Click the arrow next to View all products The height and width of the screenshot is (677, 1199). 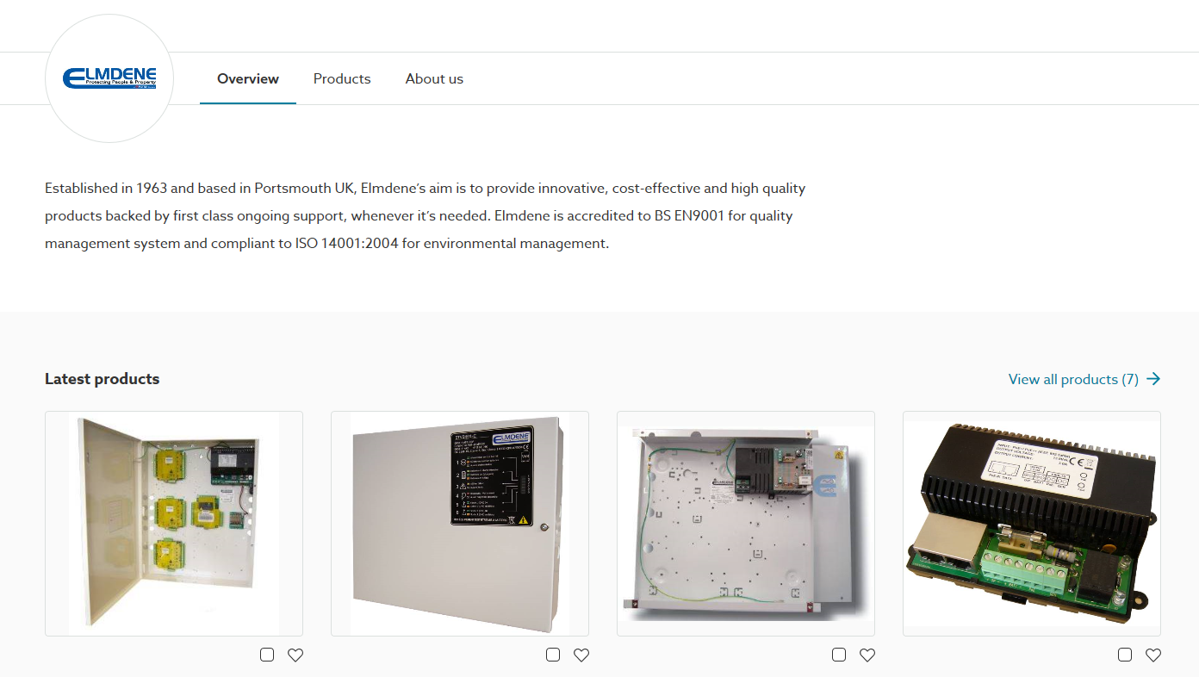pyautogui.click(x=1154, y=379)
